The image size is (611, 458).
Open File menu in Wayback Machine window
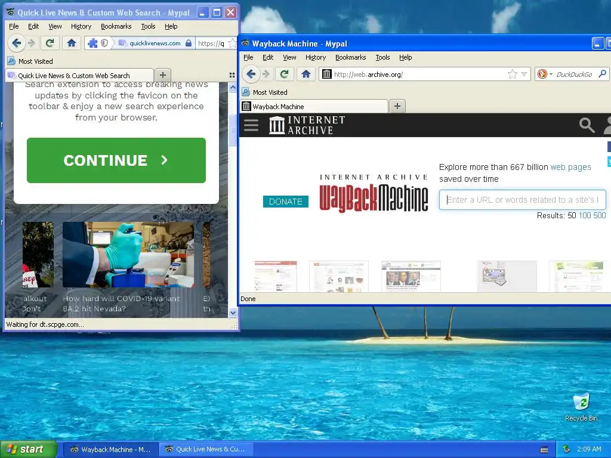[248, 57]
